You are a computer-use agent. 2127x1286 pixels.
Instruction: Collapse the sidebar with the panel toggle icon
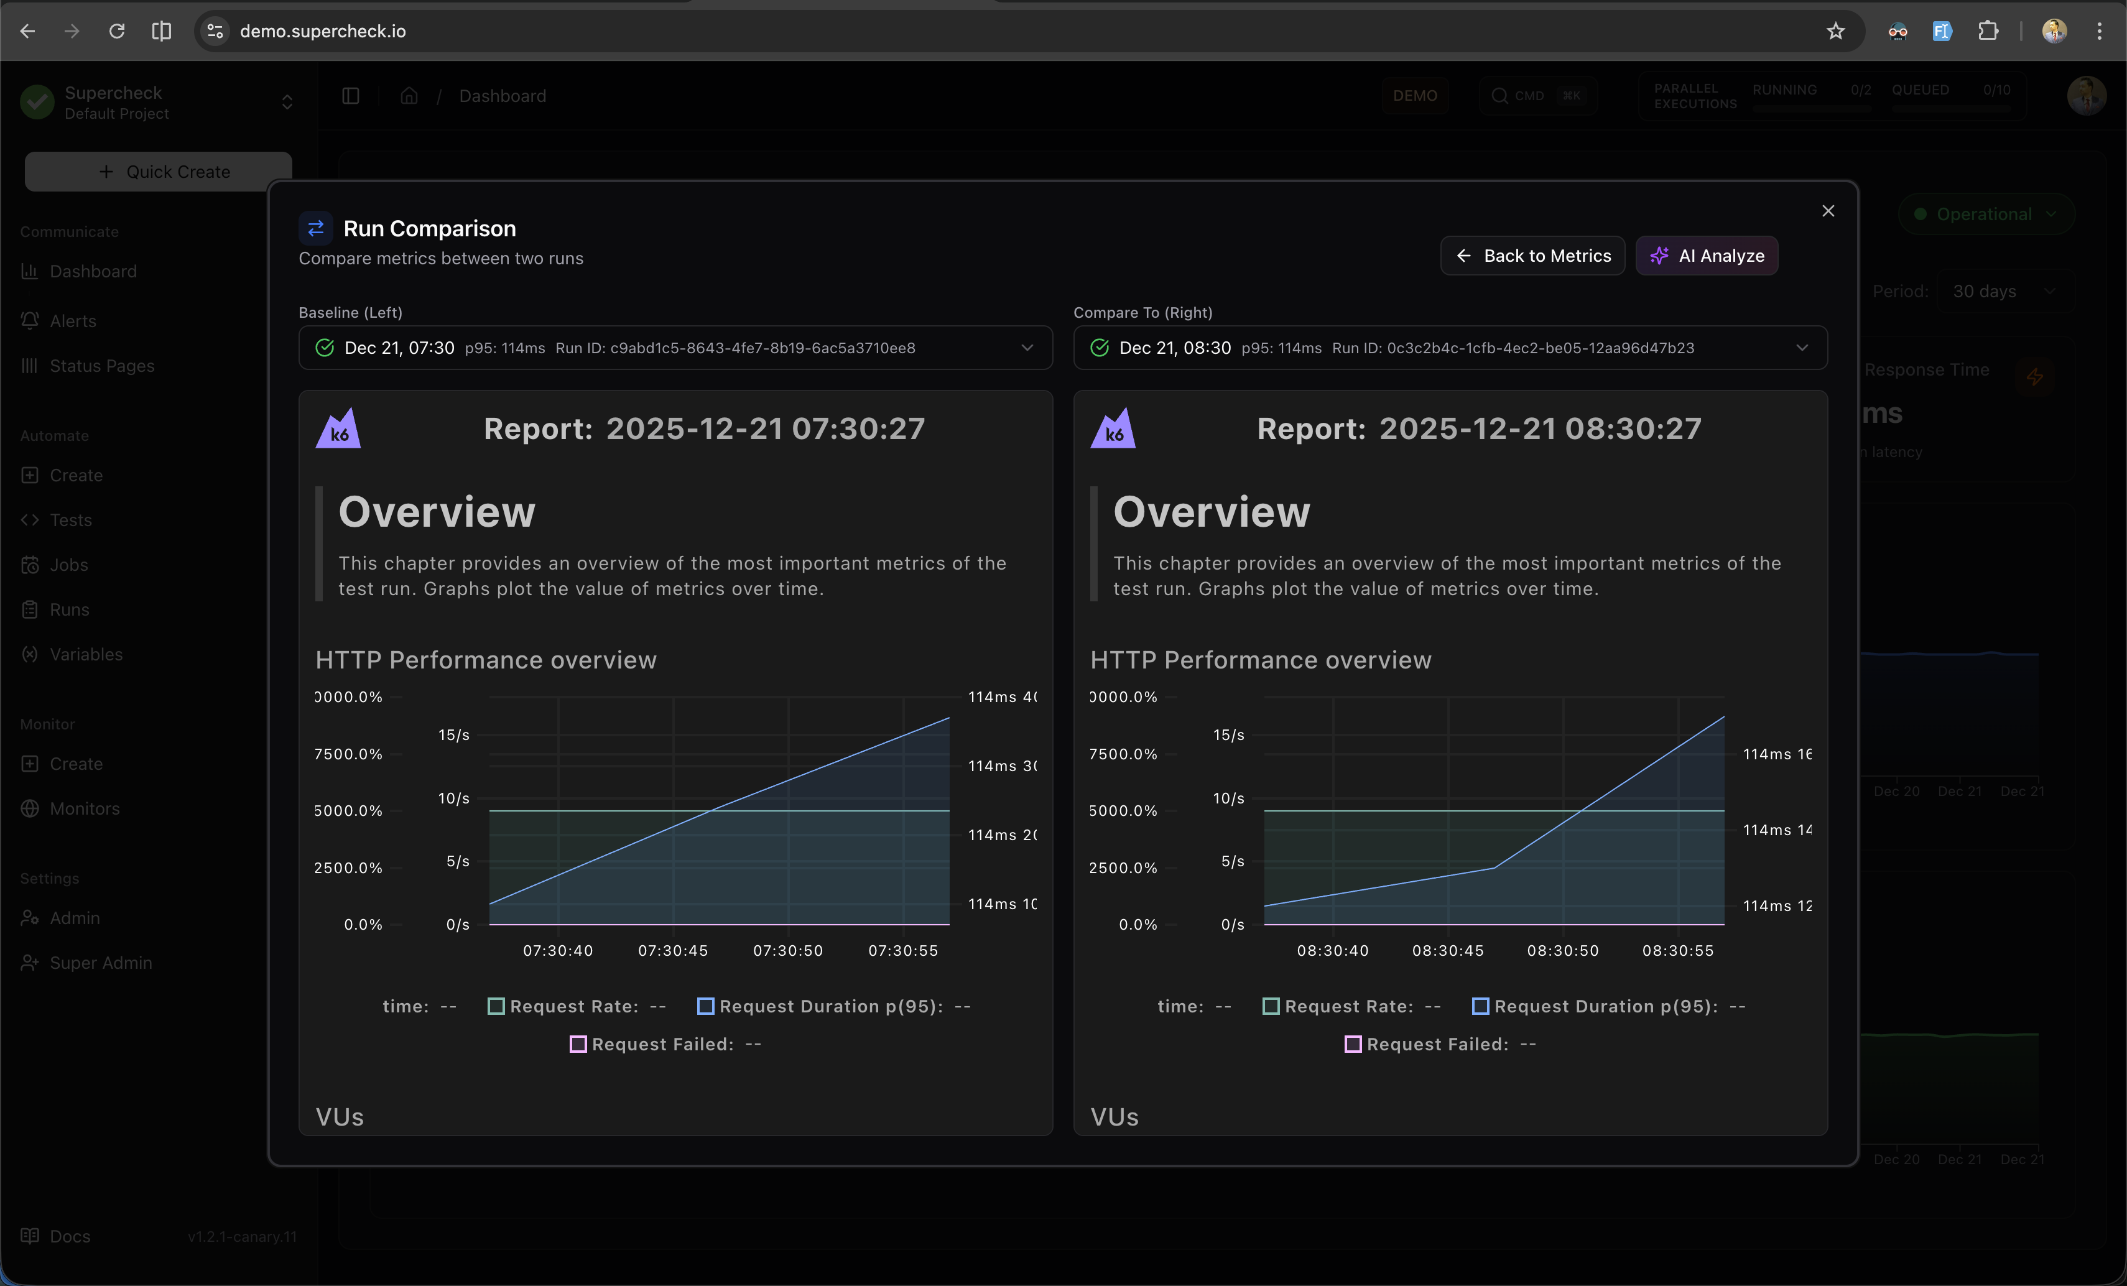pyautogui.click(x=351, y=96)
